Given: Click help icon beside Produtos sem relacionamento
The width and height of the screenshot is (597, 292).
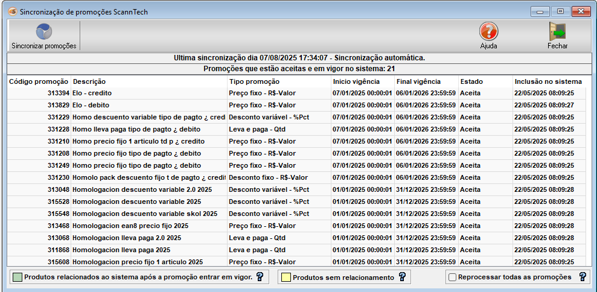Looking at the screenshot, I should [402, 277].
